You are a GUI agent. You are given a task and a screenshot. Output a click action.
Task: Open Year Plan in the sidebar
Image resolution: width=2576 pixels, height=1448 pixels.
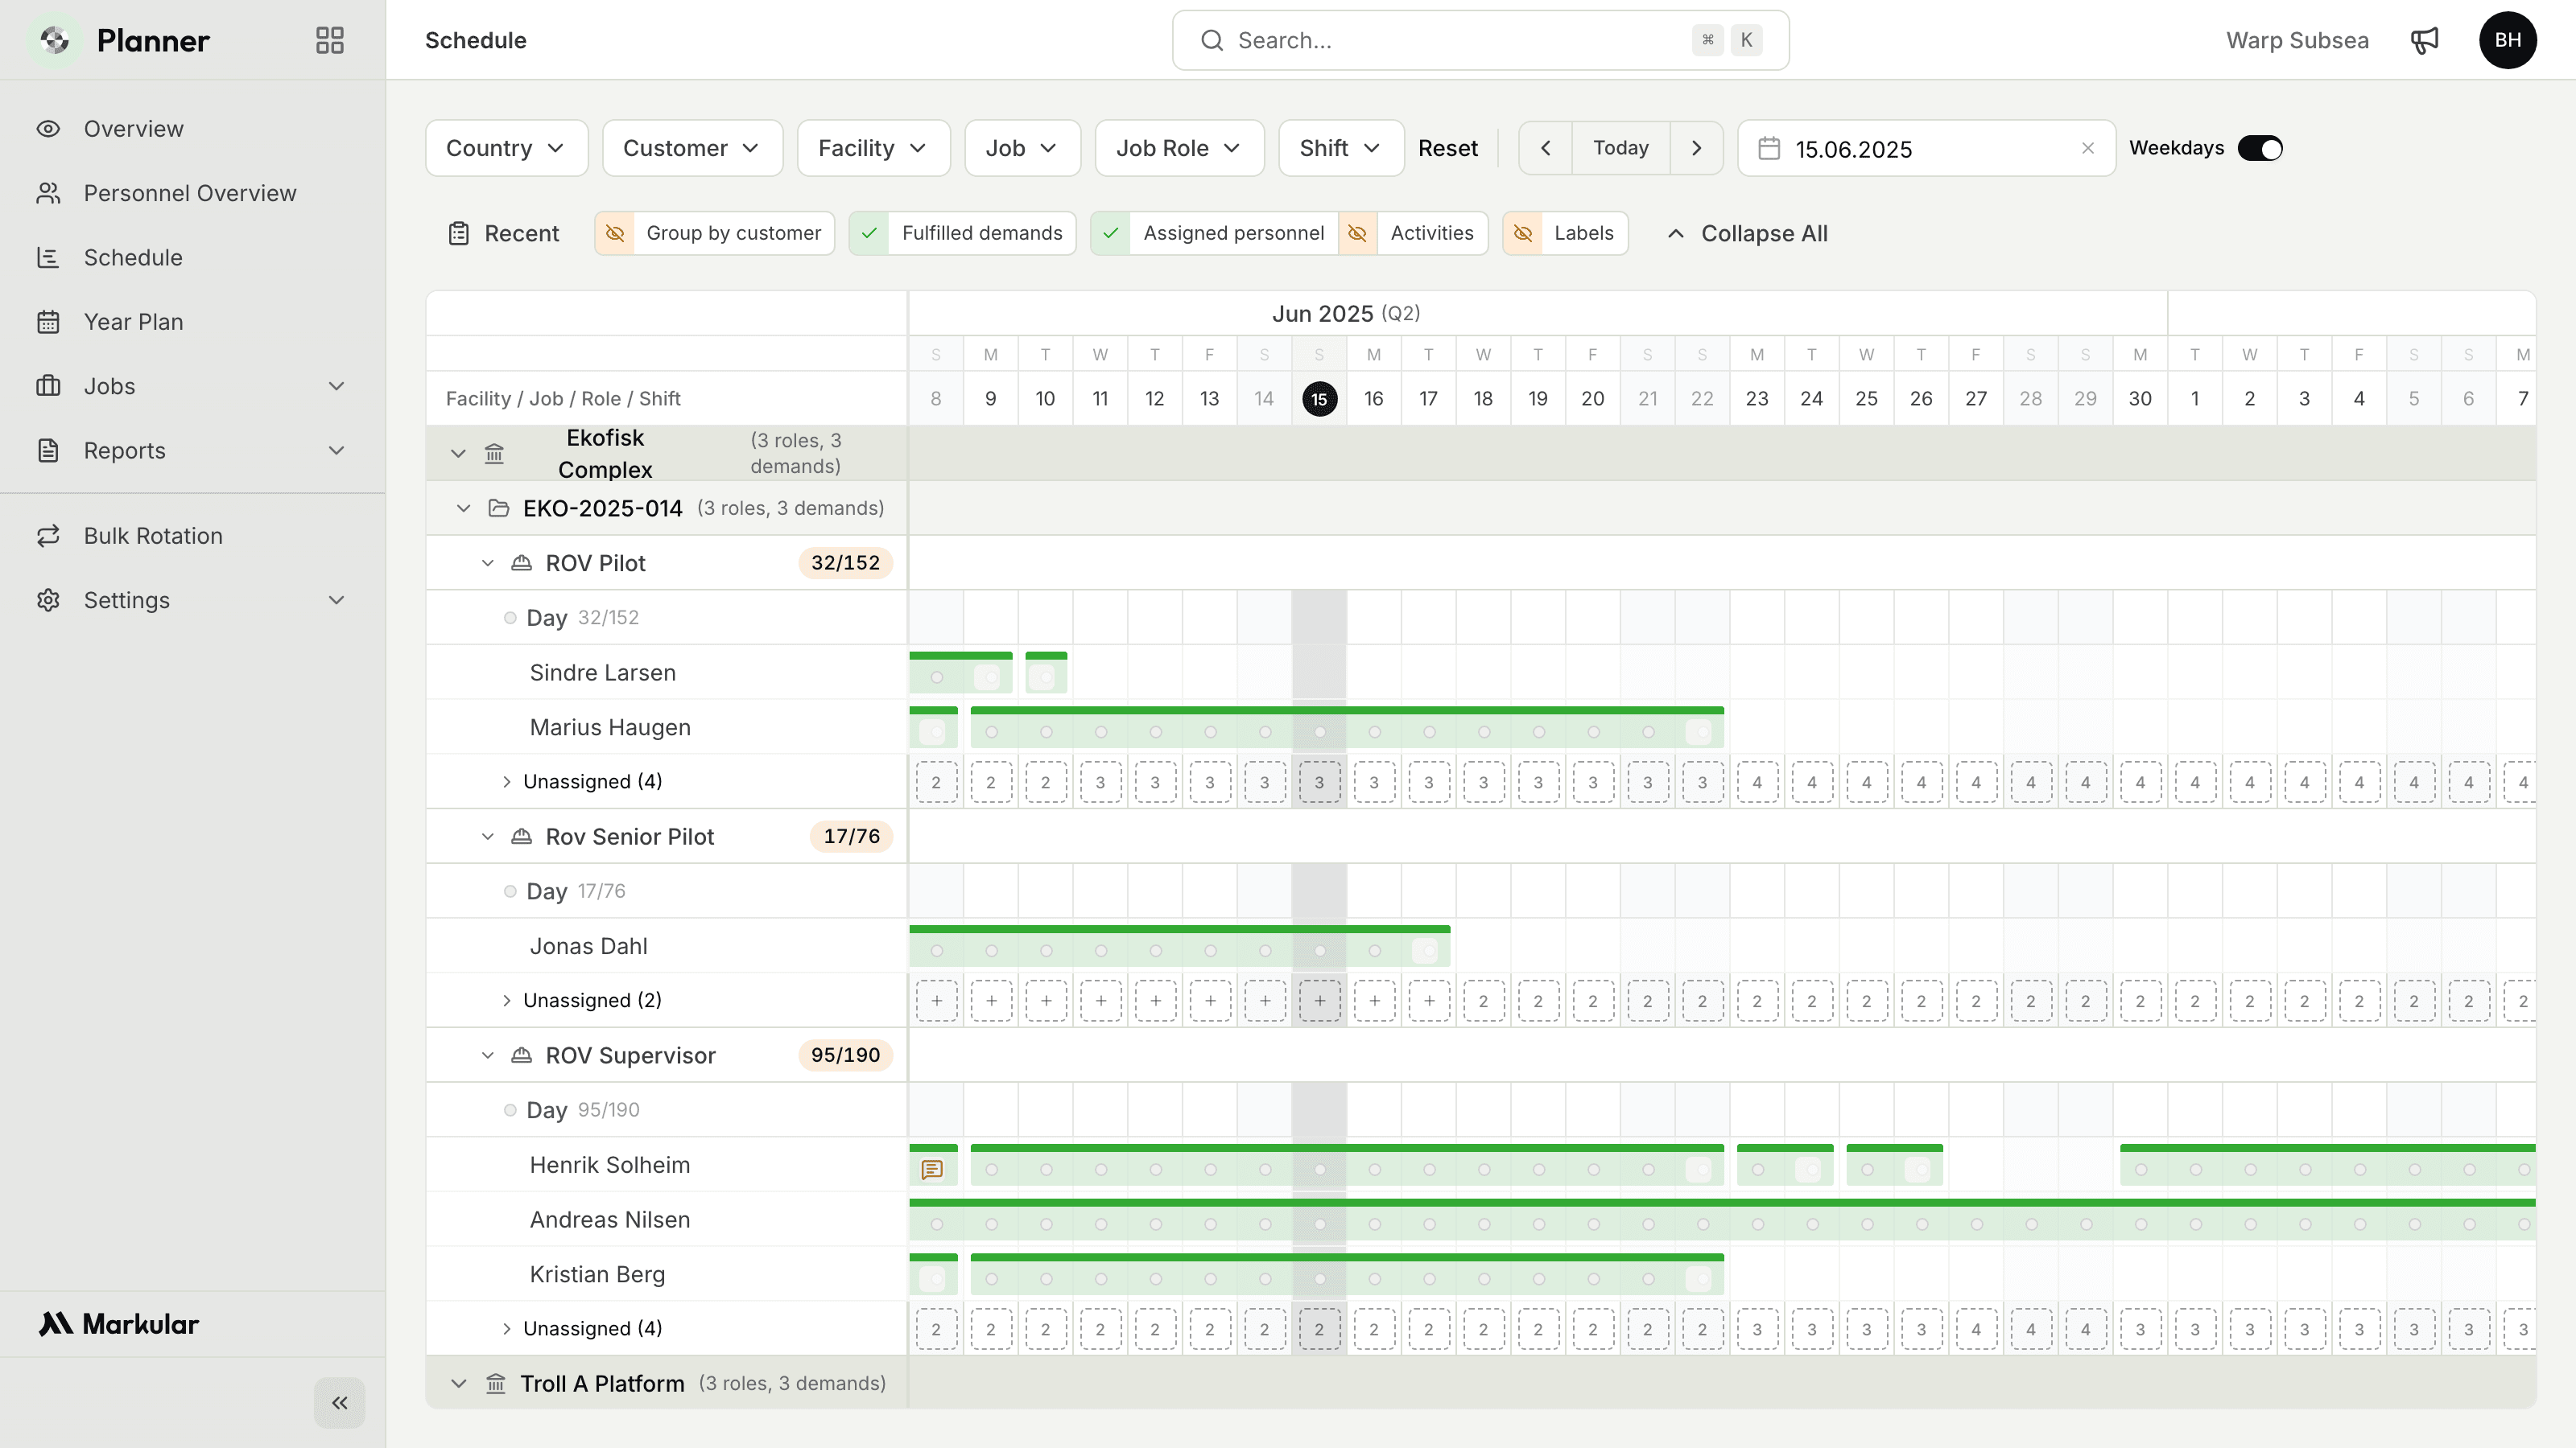click(x=192, y=322)
